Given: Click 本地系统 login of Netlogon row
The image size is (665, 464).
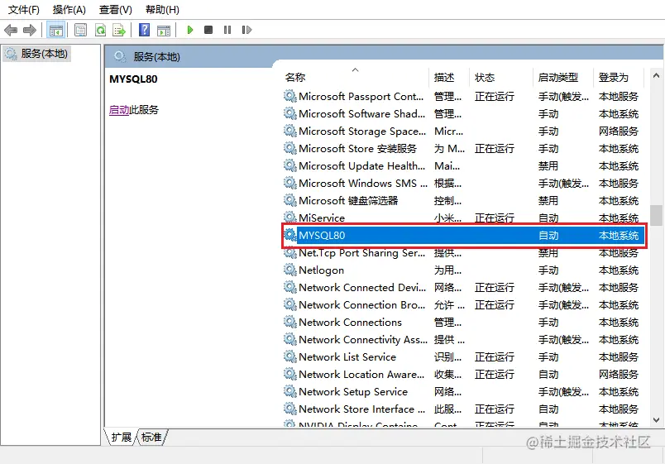Looking at the screenshot, I should [619, 270].
